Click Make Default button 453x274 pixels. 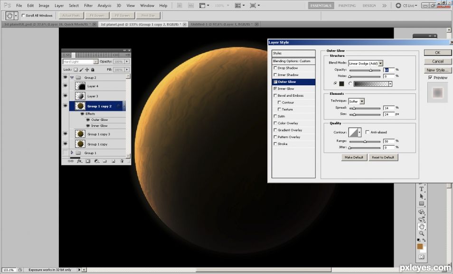pyautogui.click(x=354, y=157)
